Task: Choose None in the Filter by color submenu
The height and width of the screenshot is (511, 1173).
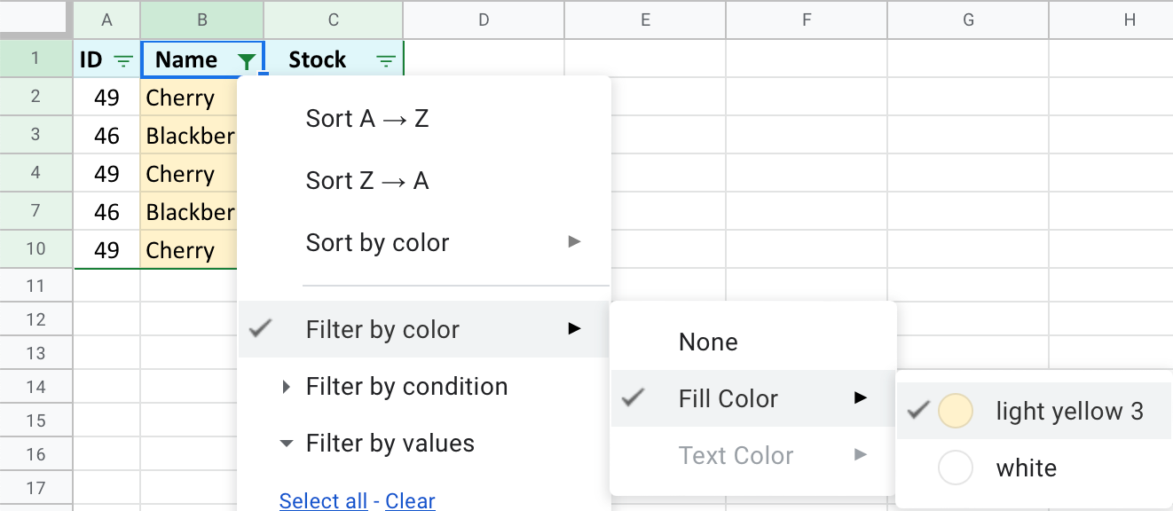Action: 707,342
